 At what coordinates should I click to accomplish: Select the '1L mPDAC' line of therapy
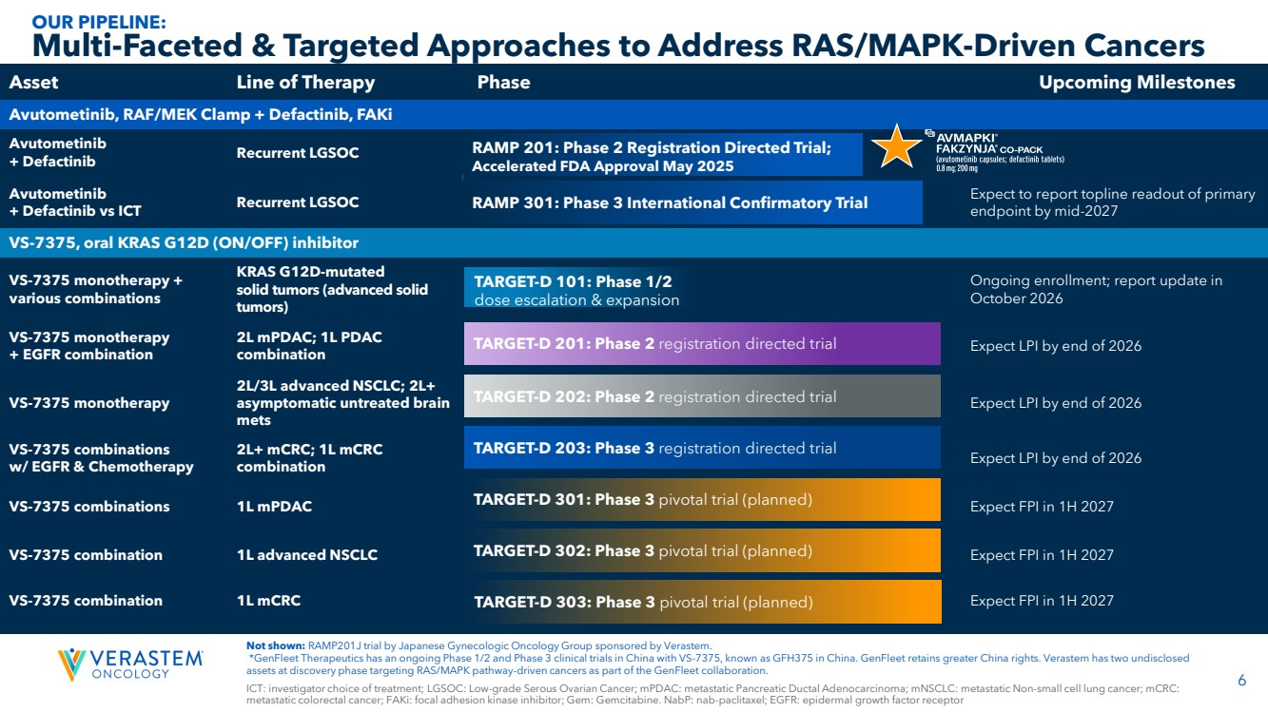274,507
